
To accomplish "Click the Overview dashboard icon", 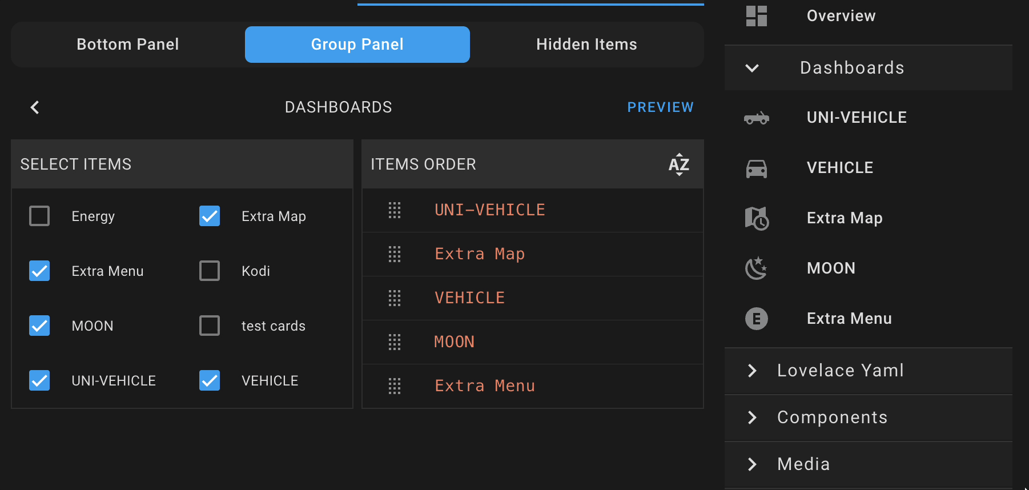I will point(756,16).
